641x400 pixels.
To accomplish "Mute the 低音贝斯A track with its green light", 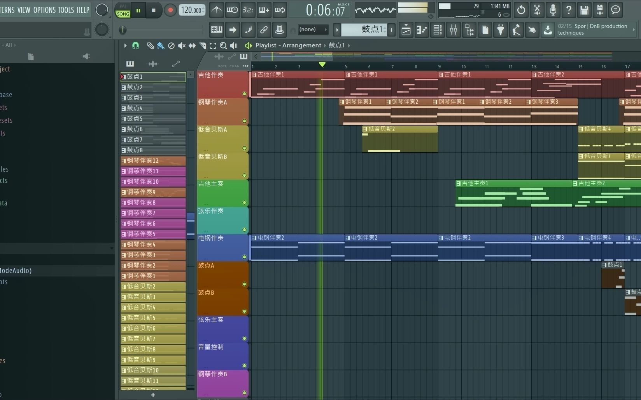I will 244,148.
